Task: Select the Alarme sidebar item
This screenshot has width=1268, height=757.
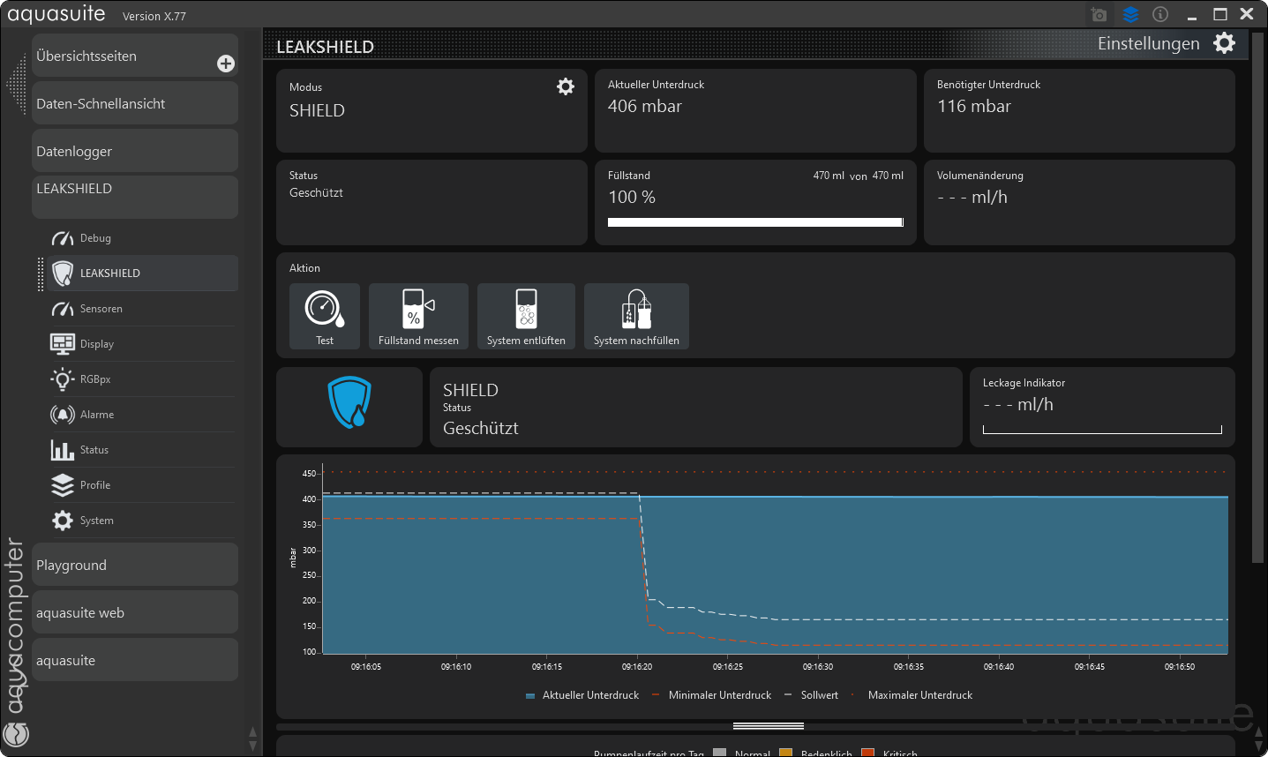Action: pos(97,415)
